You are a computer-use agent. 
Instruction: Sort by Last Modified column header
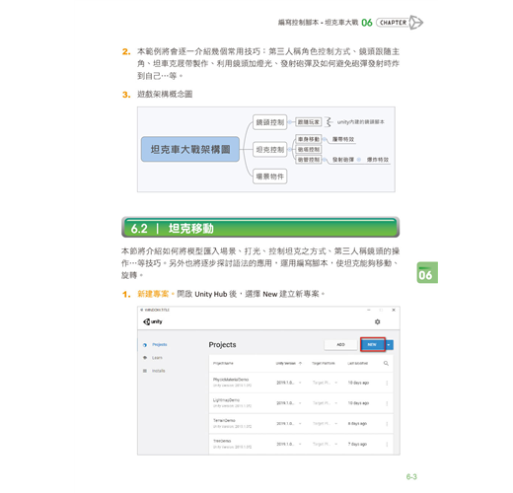click(x=357, y=363)
